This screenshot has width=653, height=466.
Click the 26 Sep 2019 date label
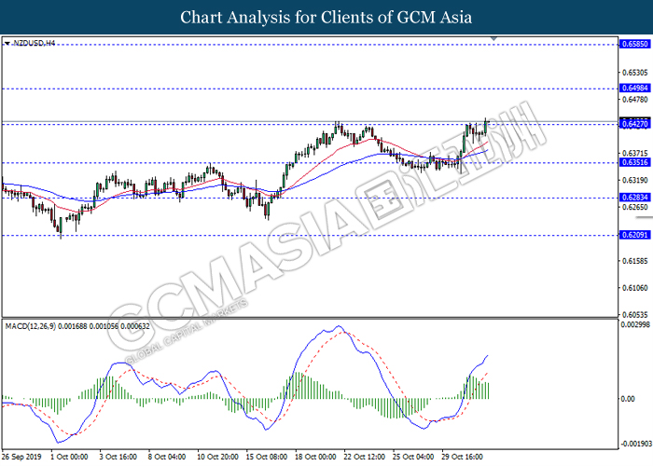coord(21,457)
